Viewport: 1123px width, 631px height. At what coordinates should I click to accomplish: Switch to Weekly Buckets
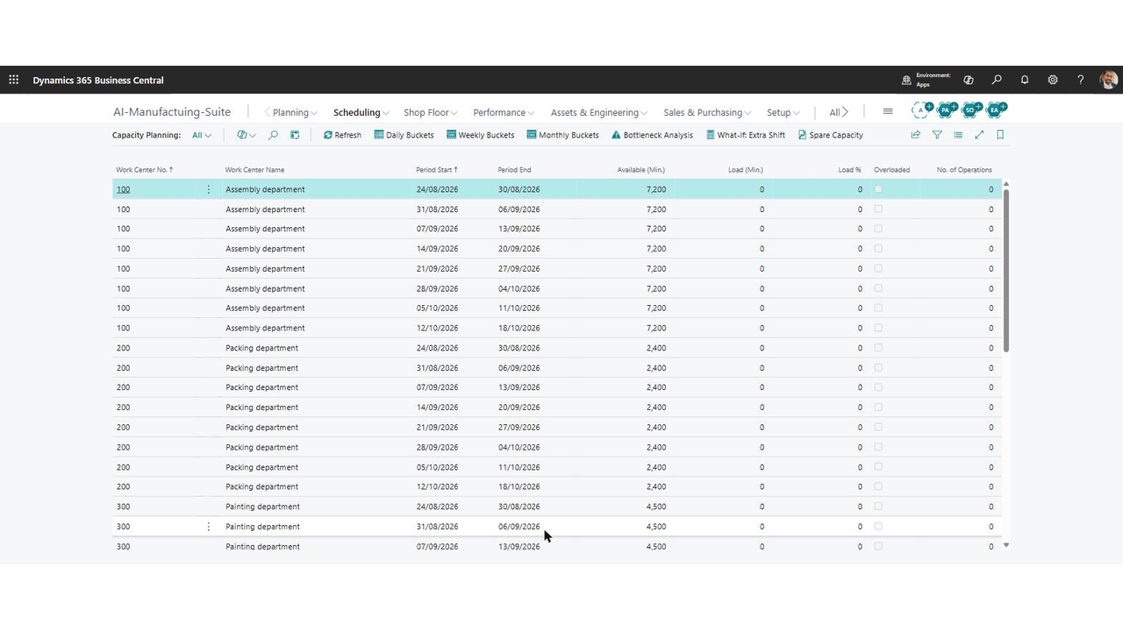480,135
